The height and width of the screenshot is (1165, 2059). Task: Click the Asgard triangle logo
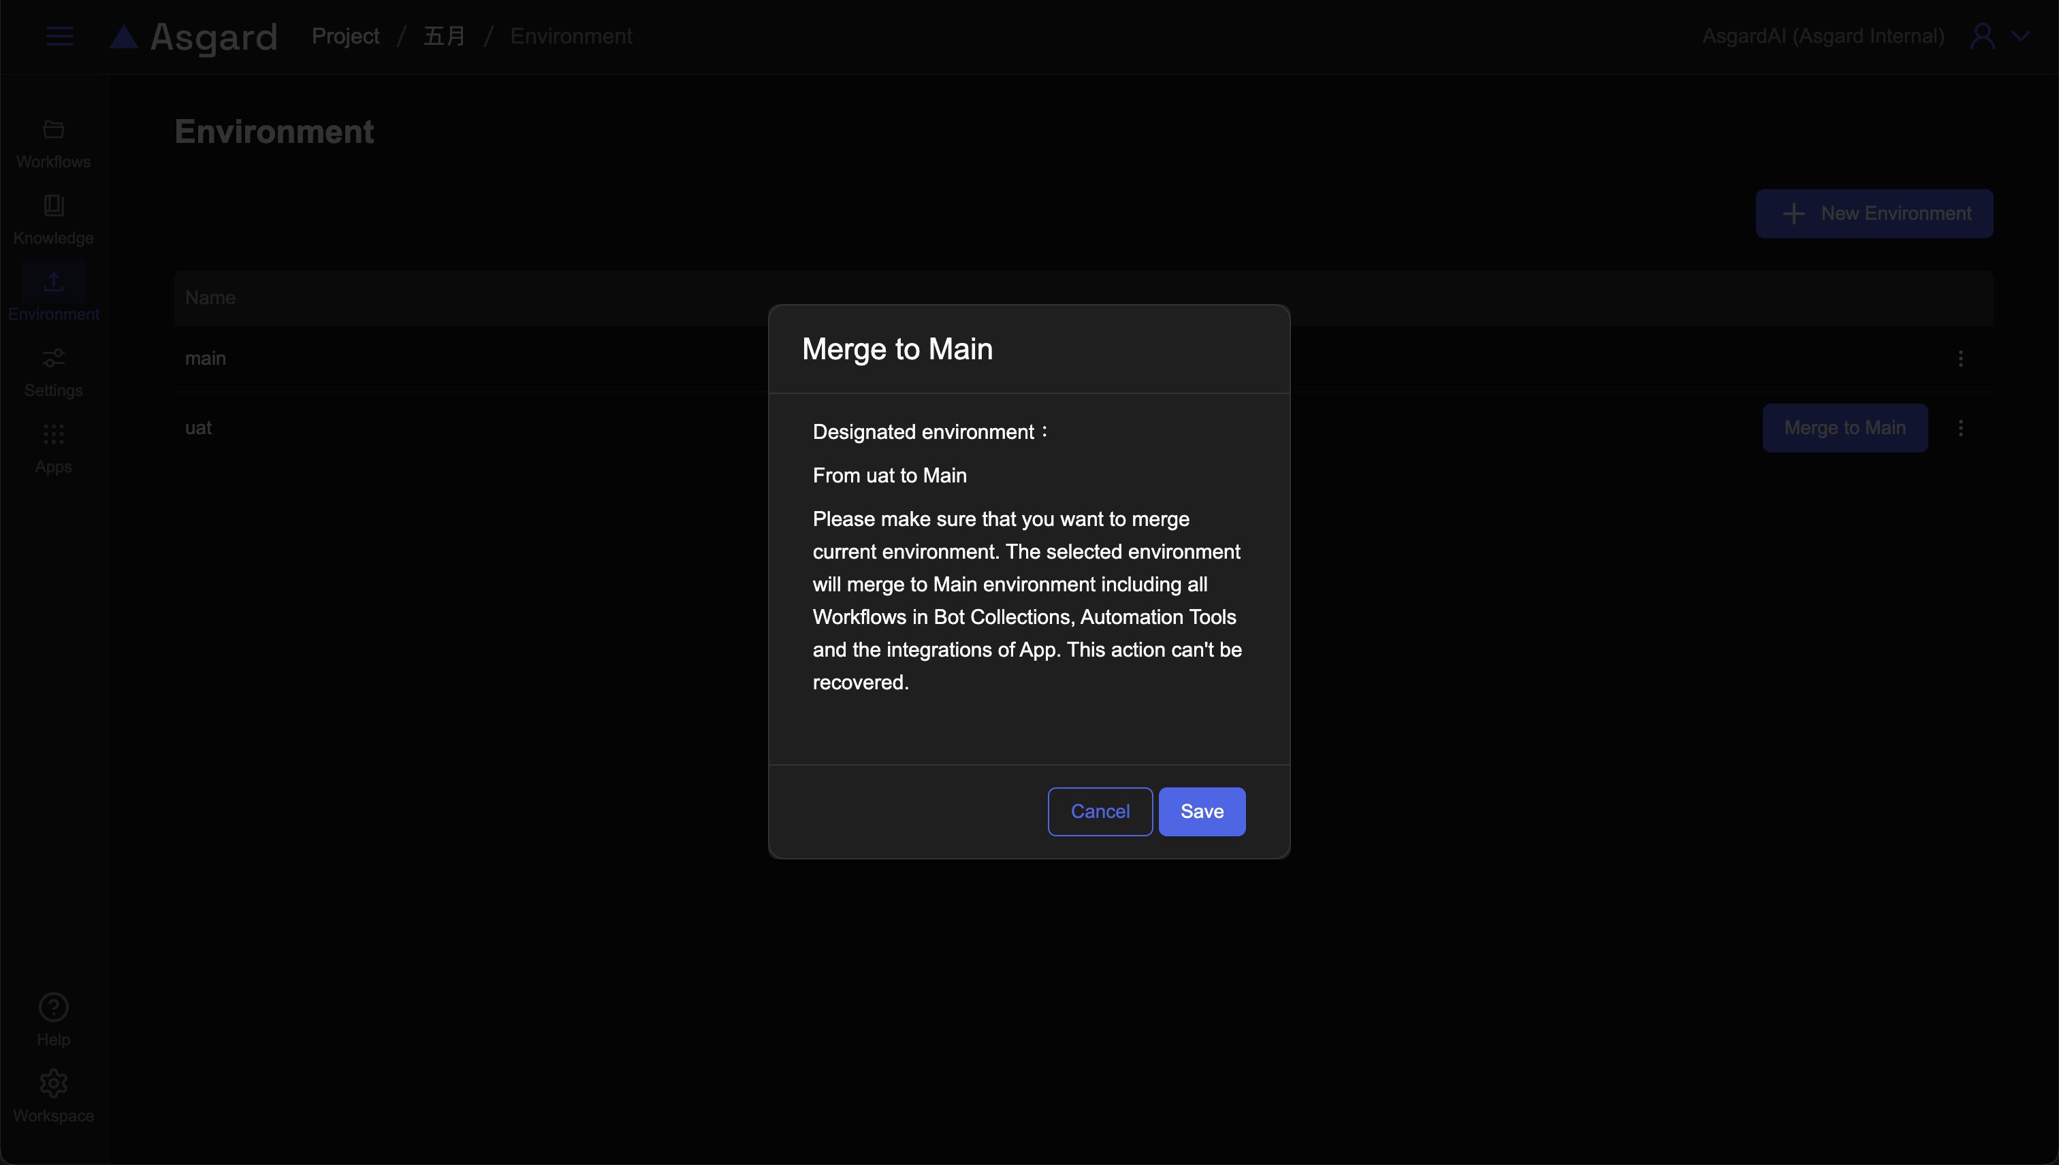[124, 36]
